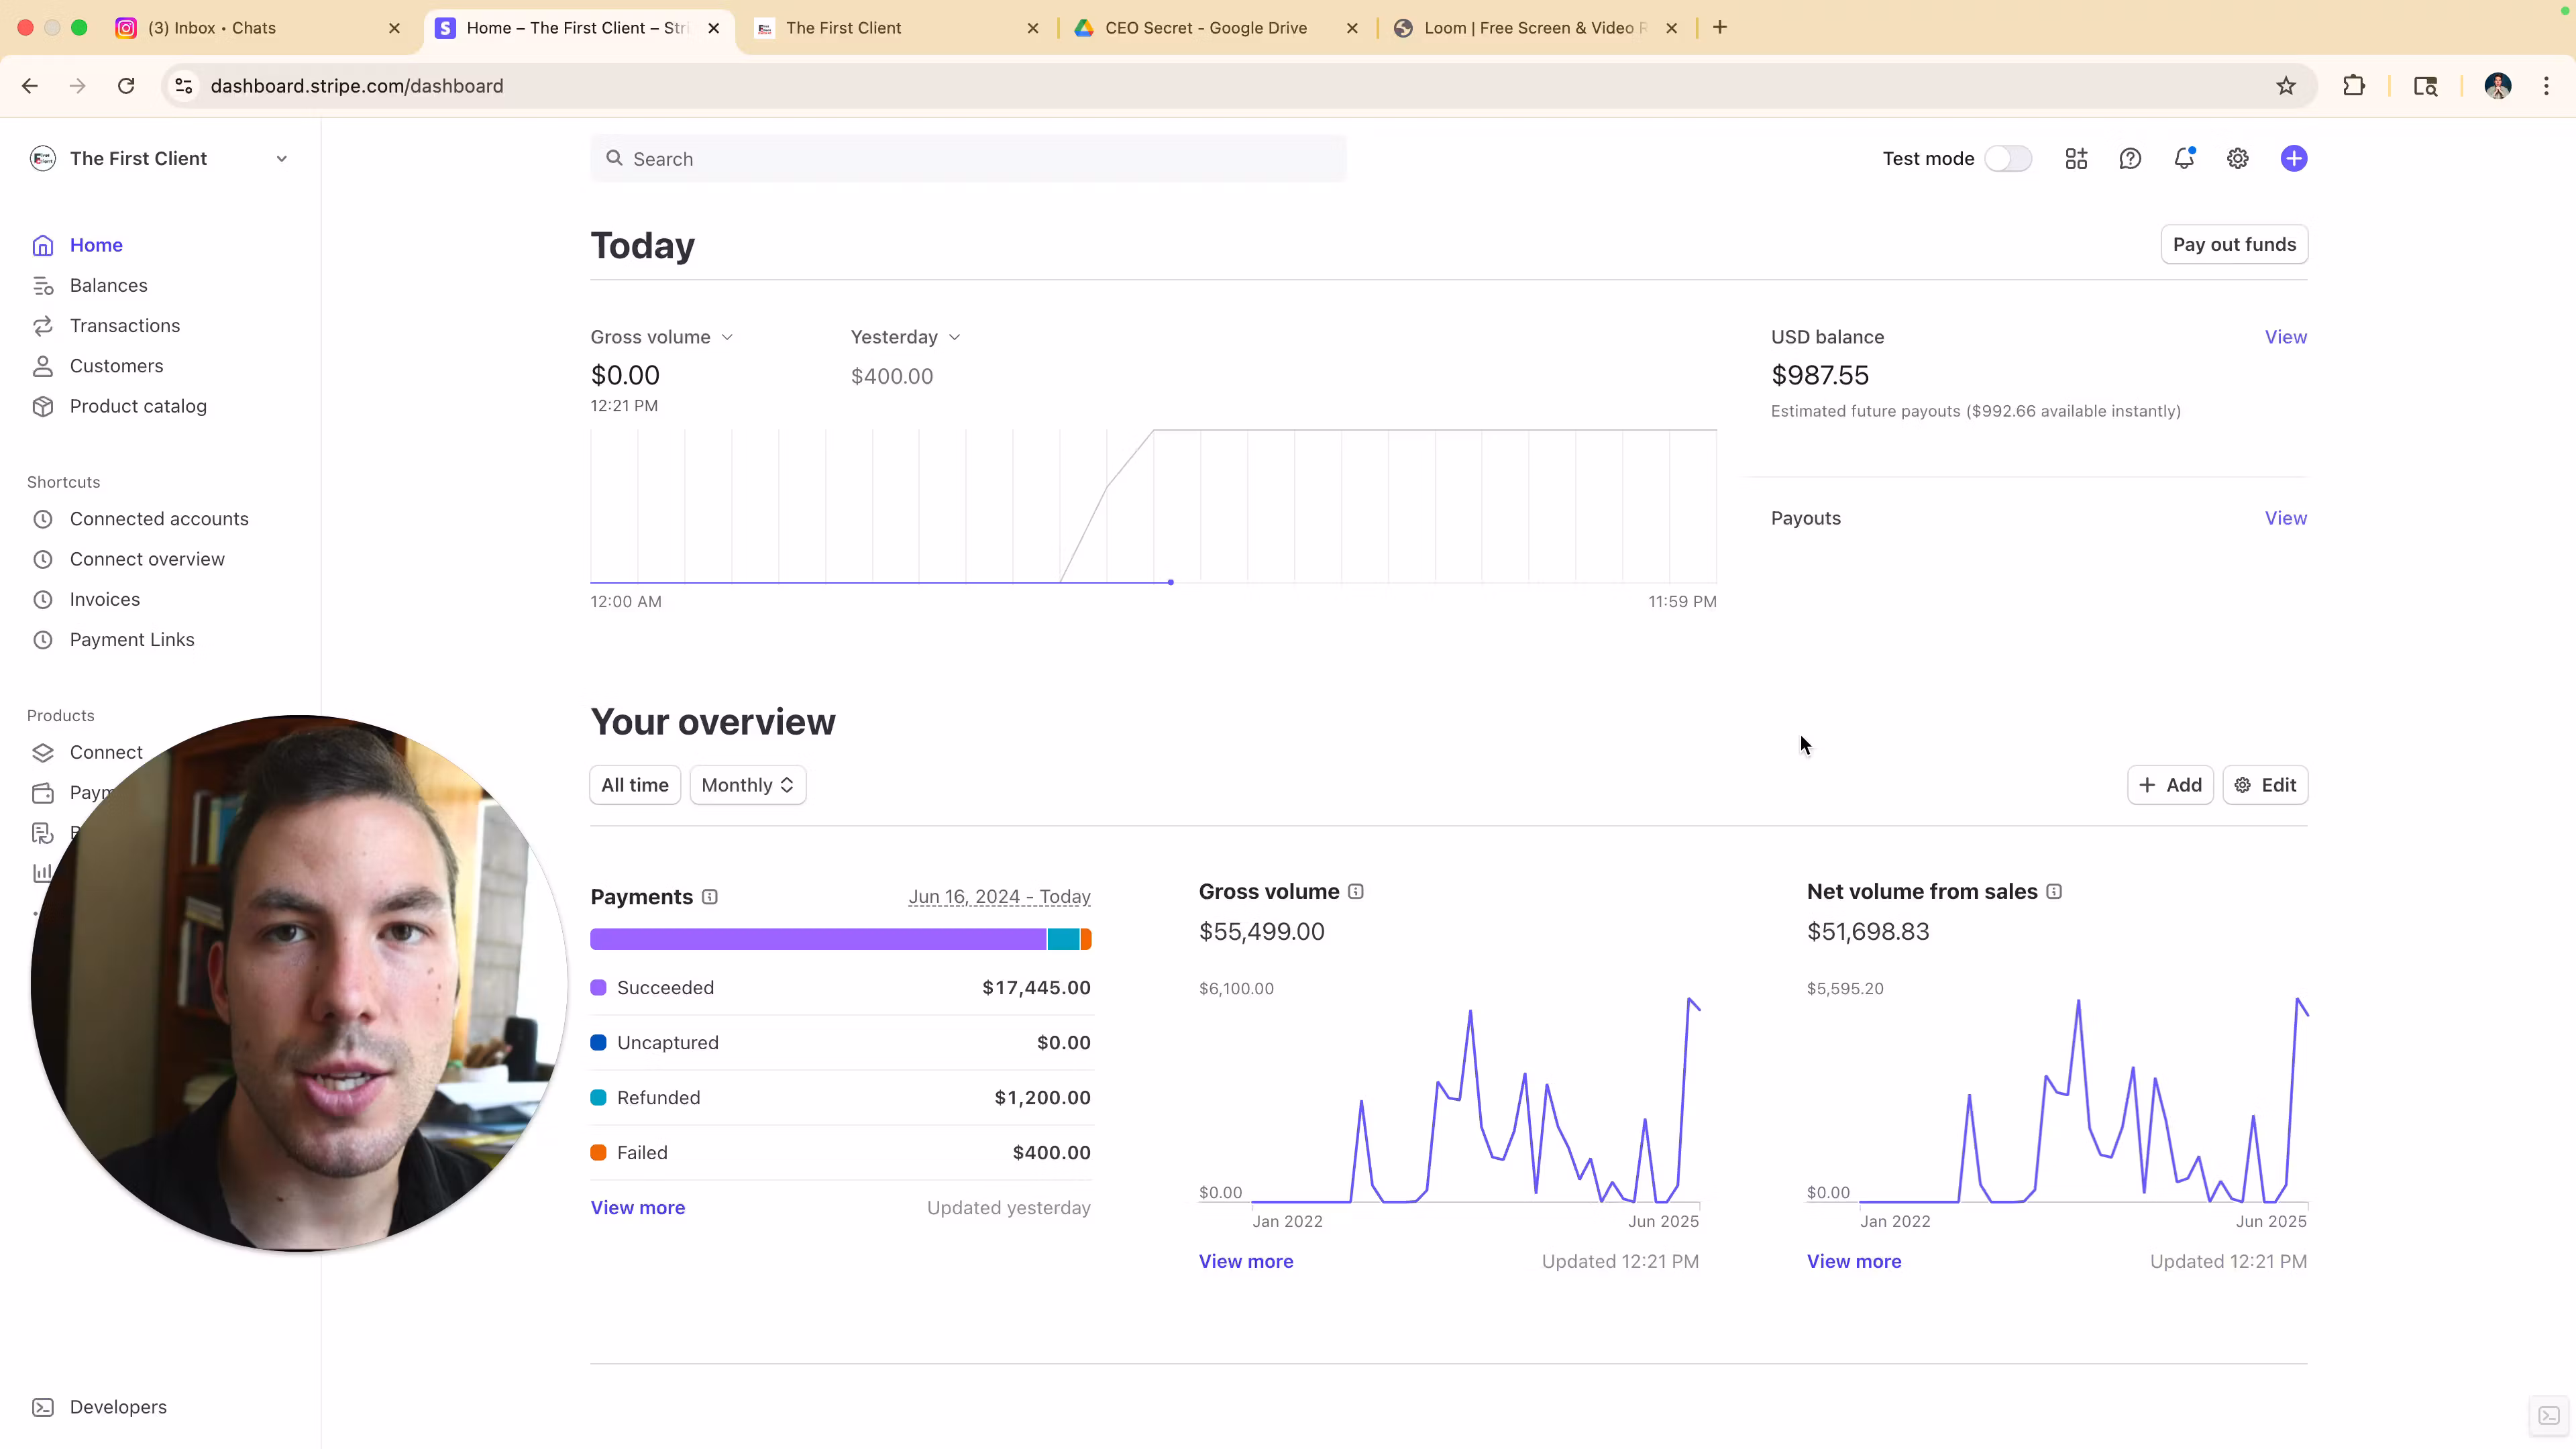Click the Search input field

pyautogui.click(x=967, y=159)
